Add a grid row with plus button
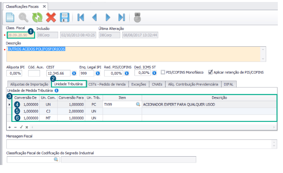 [x=10, y=127]
